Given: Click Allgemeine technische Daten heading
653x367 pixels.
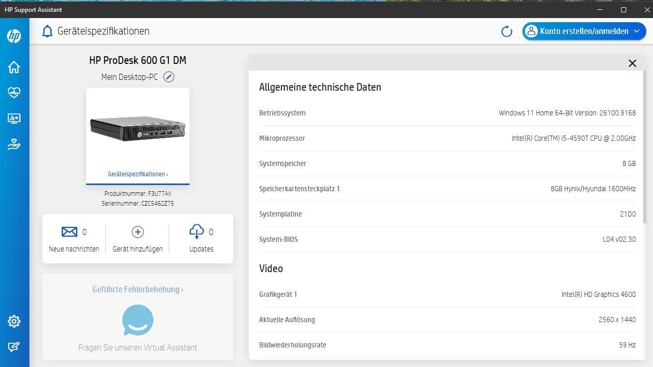Looking at the screenshot, I should pos(320,87).
